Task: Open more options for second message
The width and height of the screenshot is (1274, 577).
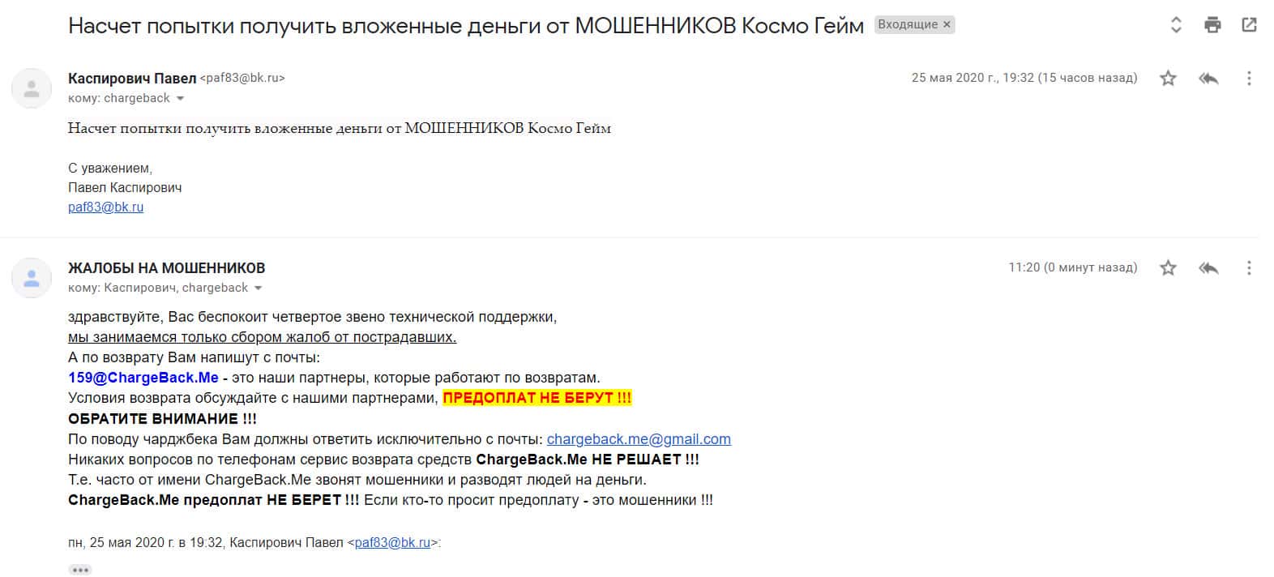Action: point(1249,267)
